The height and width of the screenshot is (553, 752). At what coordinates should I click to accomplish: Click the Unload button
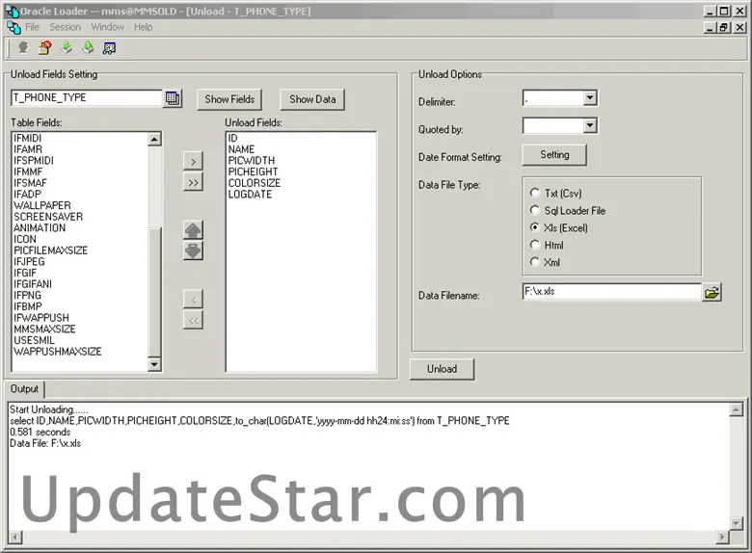click(442, 369)
